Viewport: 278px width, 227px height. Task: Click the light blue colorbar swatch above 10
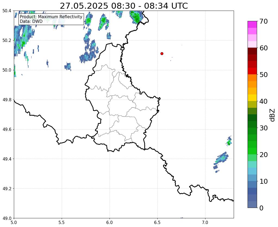pos(252,178)
